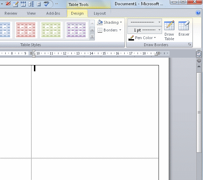Viewport: 203px width, 180px height.
Task: Open the View ribbon tab
Action: (31, 13)
